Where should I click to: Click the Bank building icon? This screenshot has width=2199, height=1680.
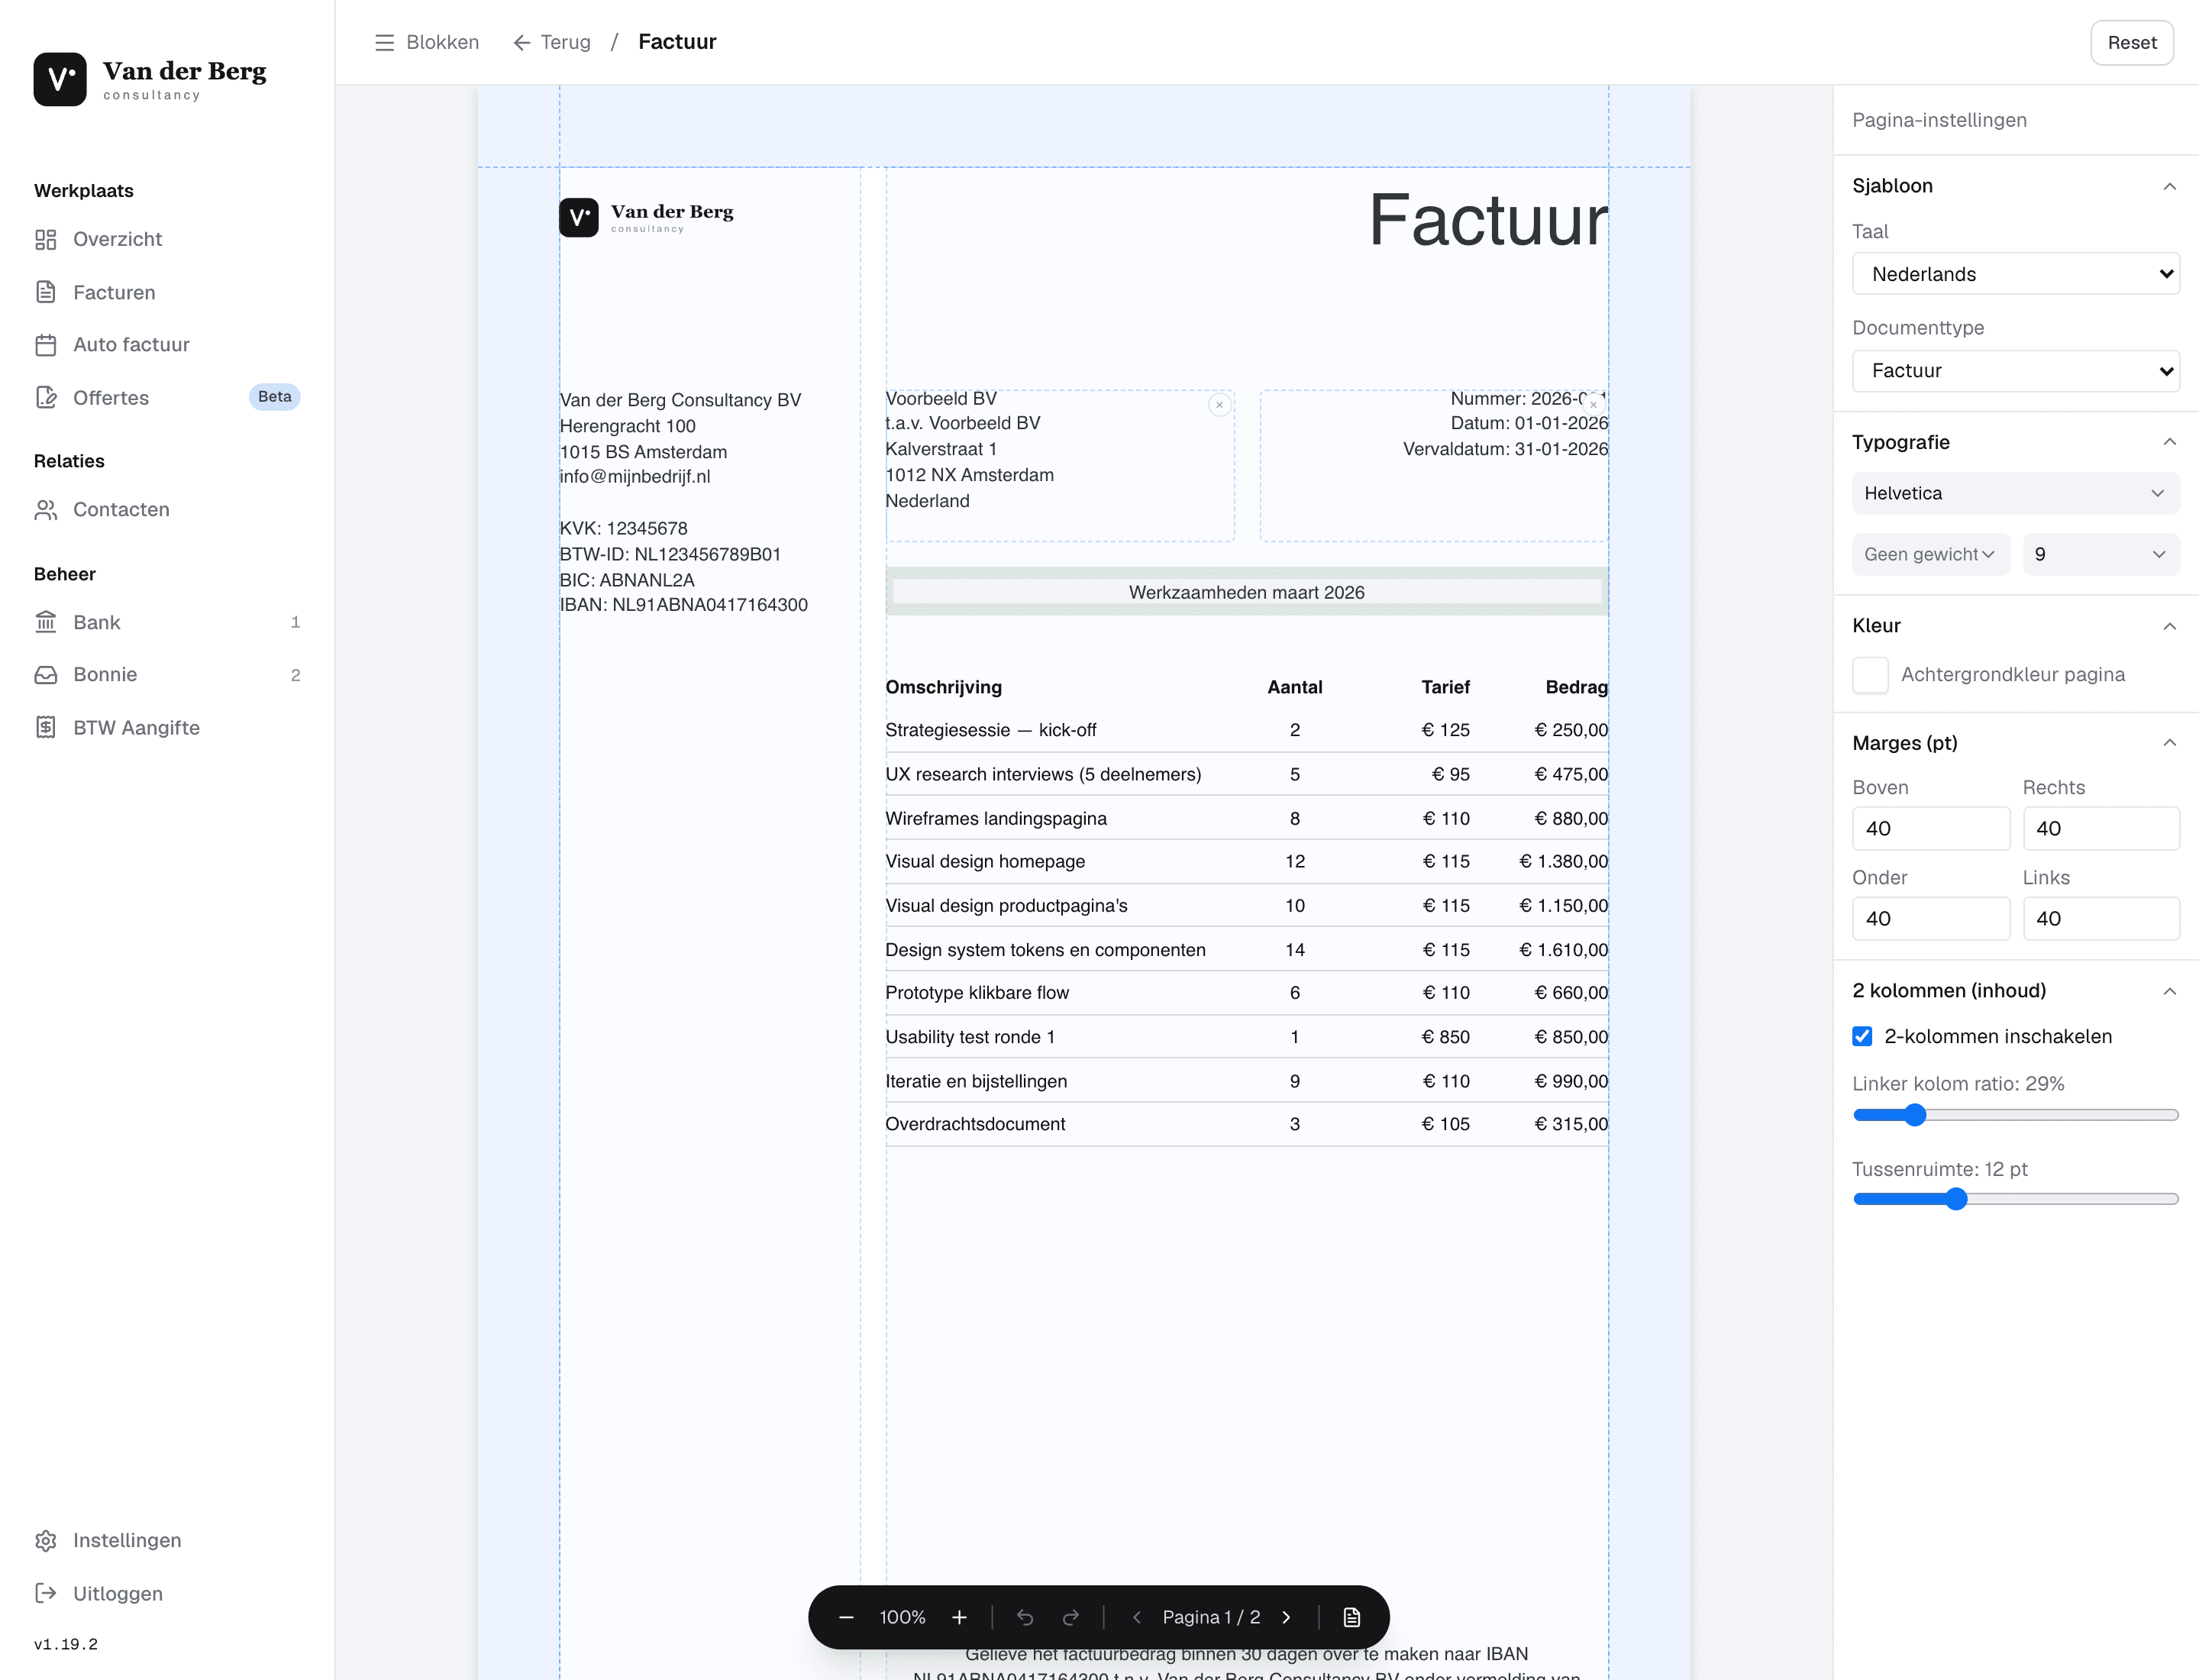coord(46,622)
